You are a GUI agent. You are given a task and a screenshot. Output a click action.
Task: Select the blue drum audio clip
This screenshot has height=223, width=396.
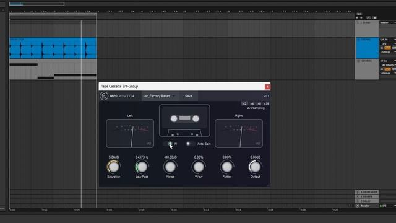pyautogui.click(x=53, y=48)
